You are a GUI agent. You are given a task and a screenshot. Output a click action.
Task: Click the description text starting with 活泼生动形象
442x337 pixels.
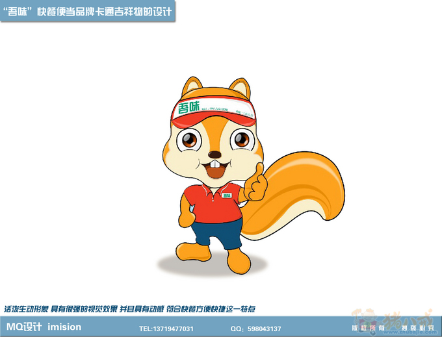coord(129,309)
